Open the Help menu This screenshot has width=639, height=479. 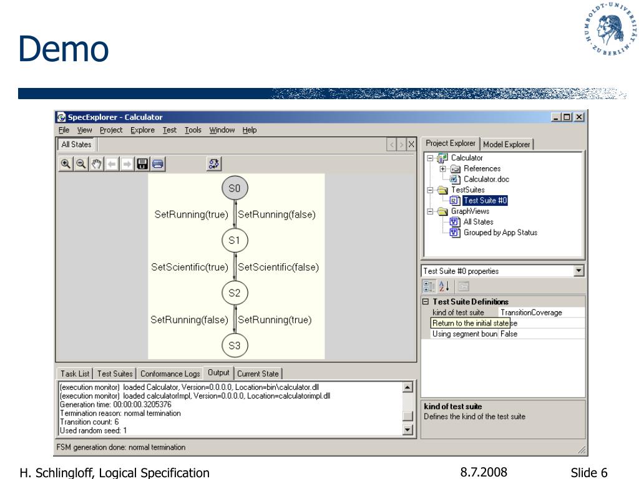coord(250,130)
